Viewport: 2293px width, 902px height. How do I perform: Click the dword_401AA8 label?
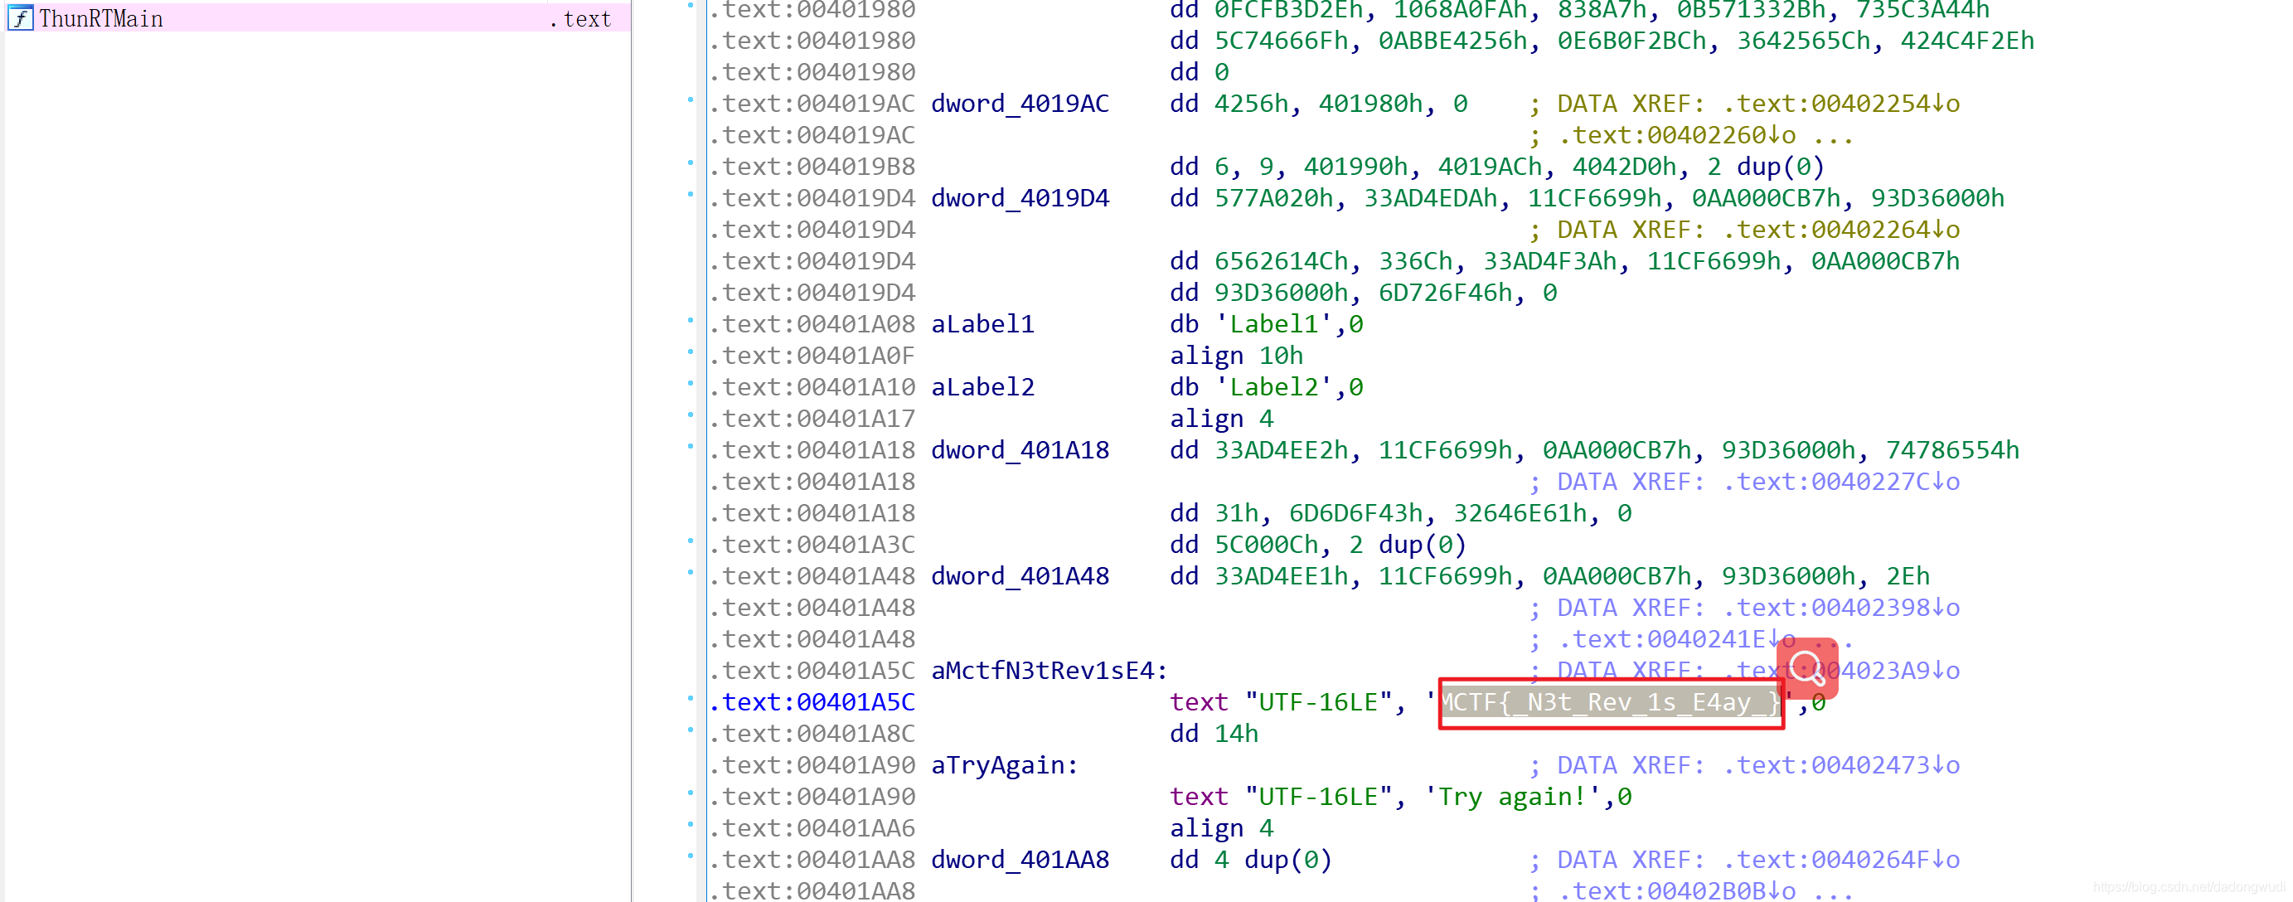click(x=1019, y=859)
